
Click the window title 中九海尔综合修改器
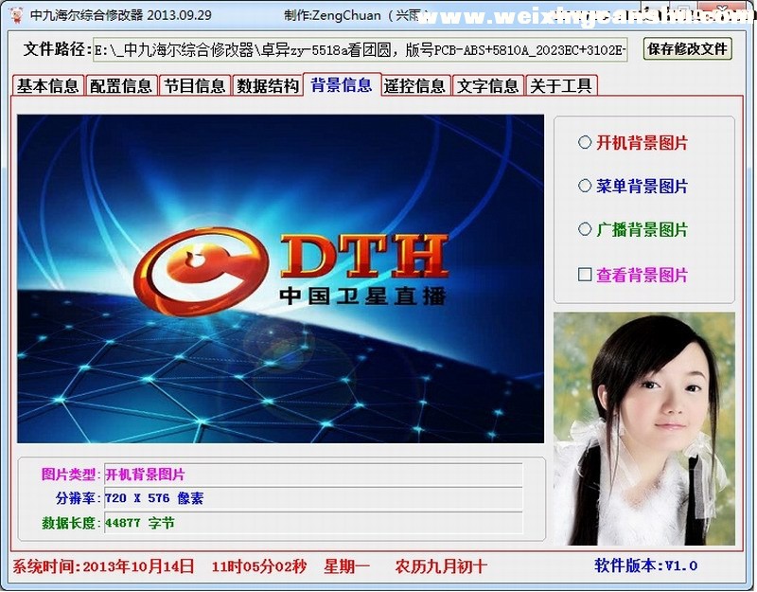pos(87,15)
